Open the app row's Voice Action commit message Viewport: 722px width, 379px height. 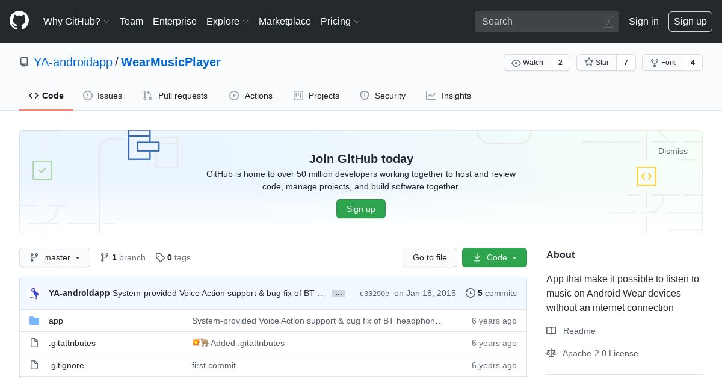coord(318,321)
